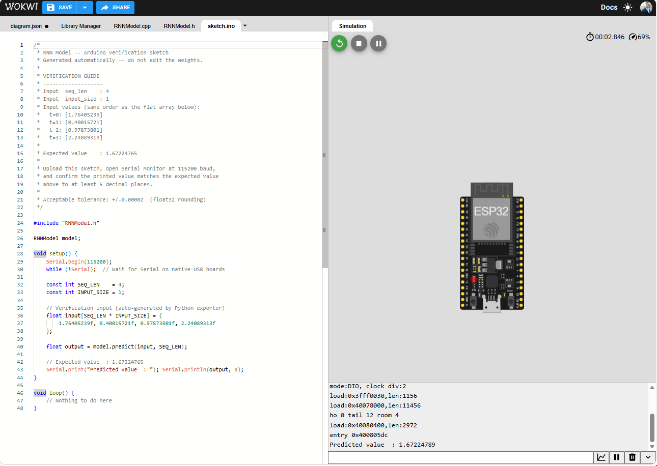This screenshot has height=466, width=657.
Task: Click the 'float output = model.predict' line
Action: (117, 346)
